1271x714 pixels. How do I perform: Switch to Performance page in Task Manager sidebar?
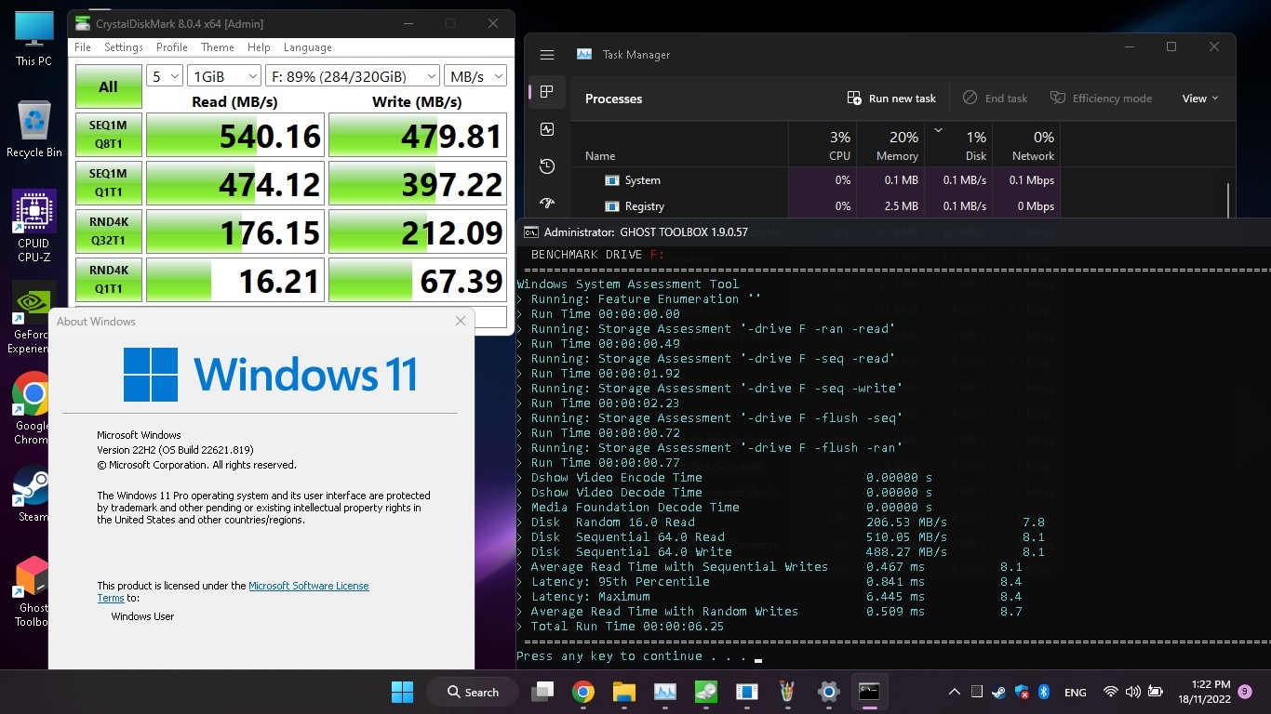click(547, 129)
